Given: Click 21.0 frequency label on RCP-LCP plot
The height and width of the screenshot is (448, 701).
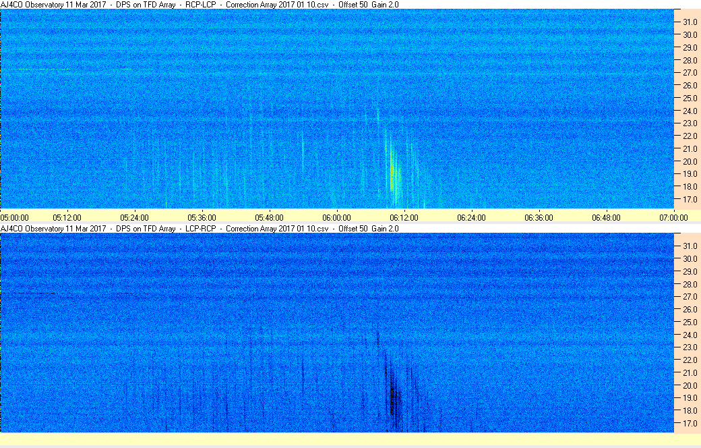Looking at the screenshot, I should 690,148.
